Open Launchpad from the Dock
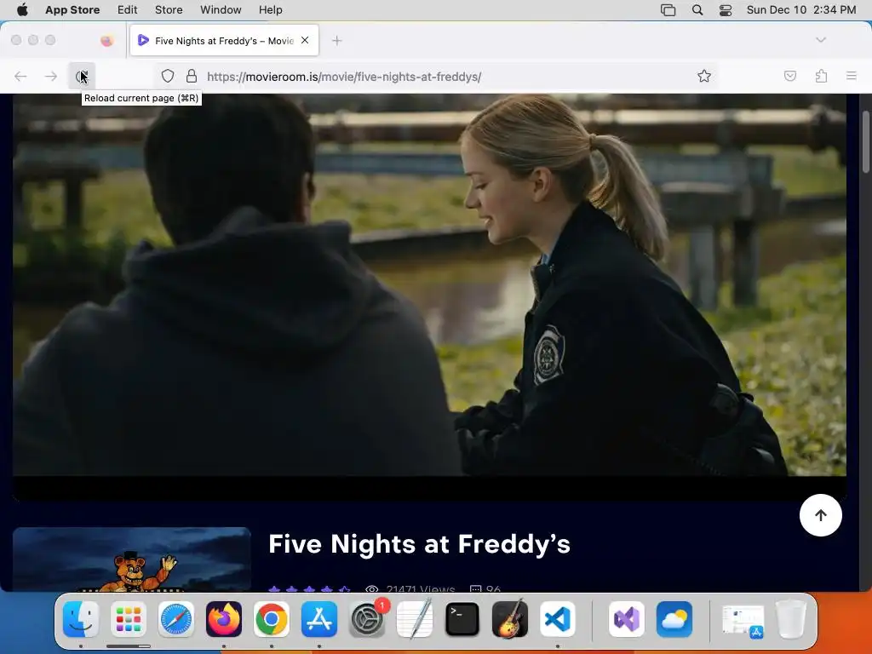 coord(129,619)
